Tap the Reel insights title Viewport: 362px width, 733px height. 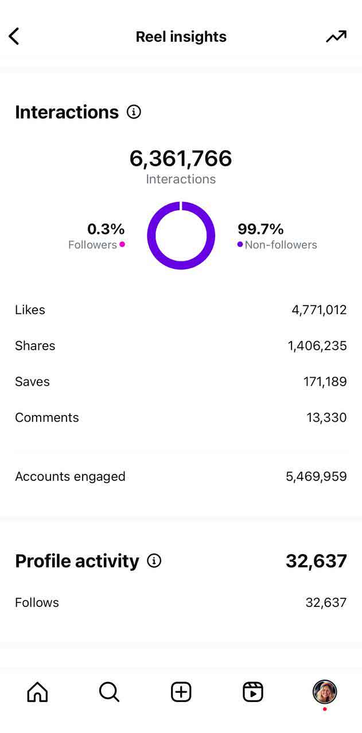pyautogui.click(x=181, y=37)
